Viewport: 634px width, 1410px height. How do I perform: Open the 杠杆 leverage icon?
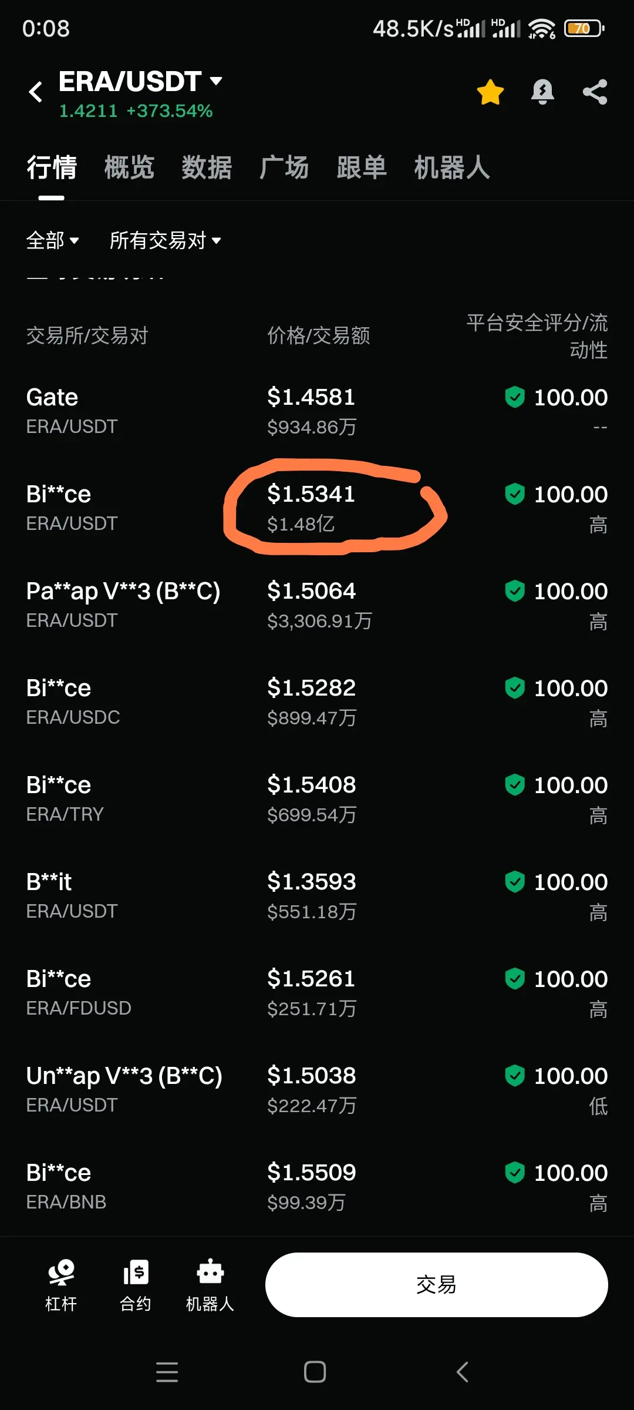(61, 1285)
